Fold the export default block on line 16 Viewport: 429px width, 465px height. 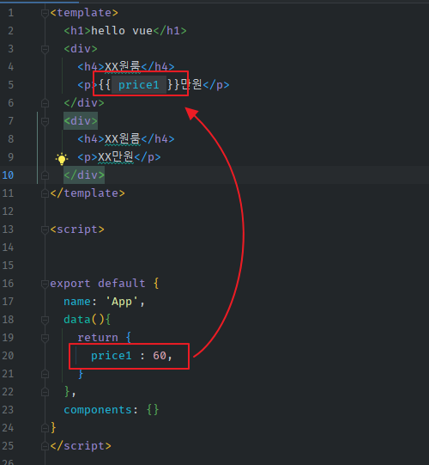(45, 284)
